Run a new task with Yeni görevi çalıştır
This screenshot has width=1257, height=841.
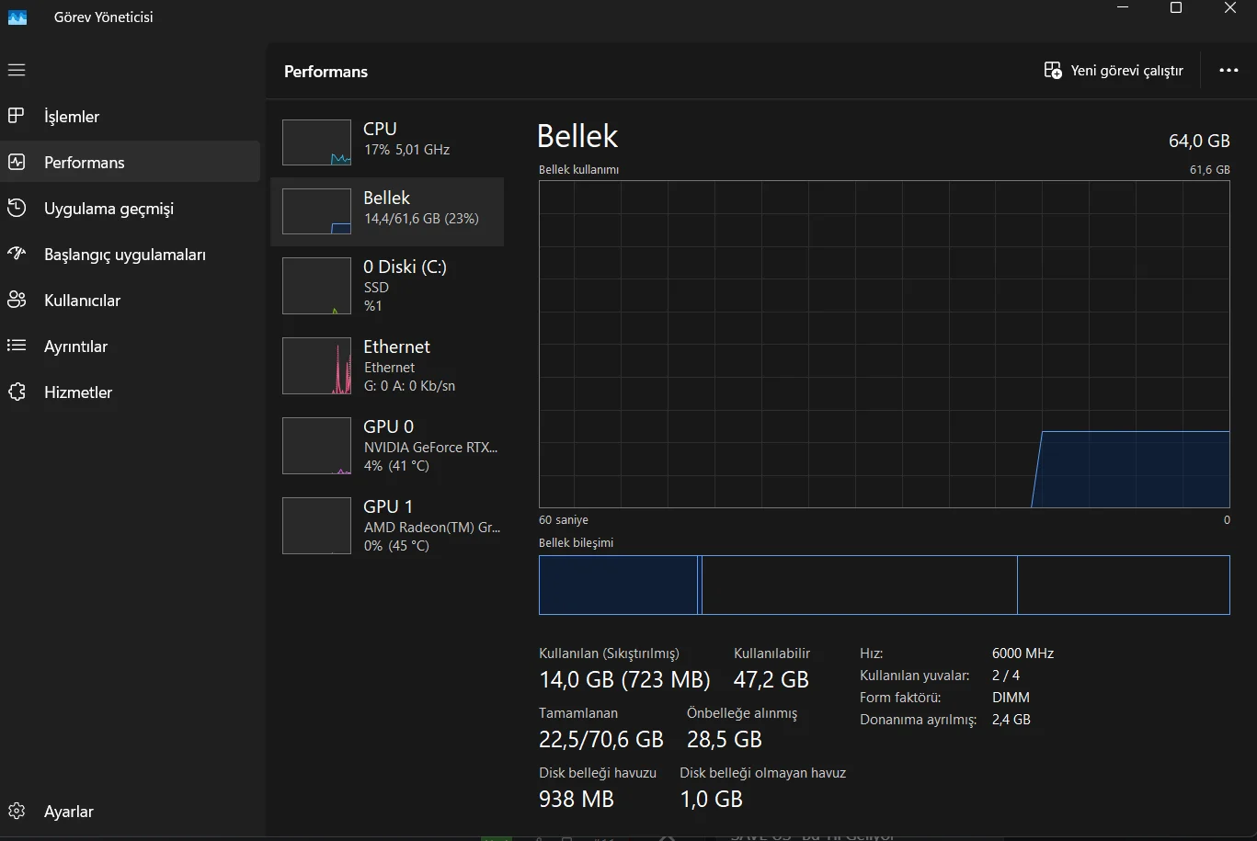pyautogui.click(x=1114, y=71)
